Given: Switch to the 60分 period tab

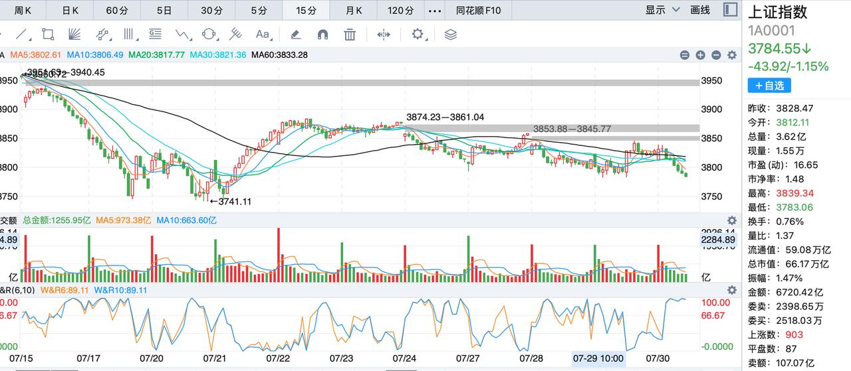Looking at the screenshot, I should point(116,11).
